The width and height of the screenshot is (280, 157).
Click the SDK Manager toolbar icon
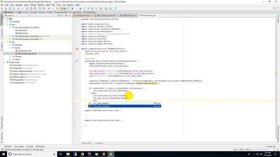point(111,8)
